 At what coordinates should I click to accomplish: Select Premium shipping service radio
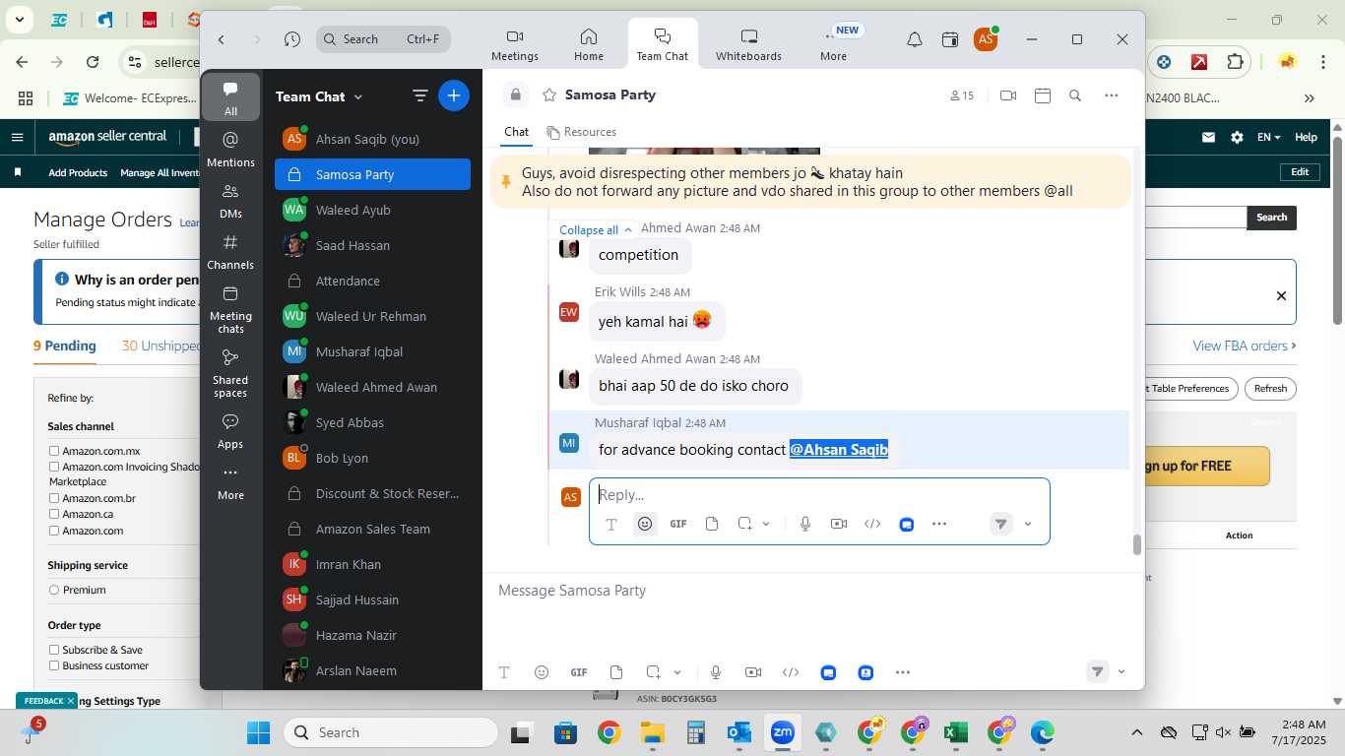click(54, 590)
